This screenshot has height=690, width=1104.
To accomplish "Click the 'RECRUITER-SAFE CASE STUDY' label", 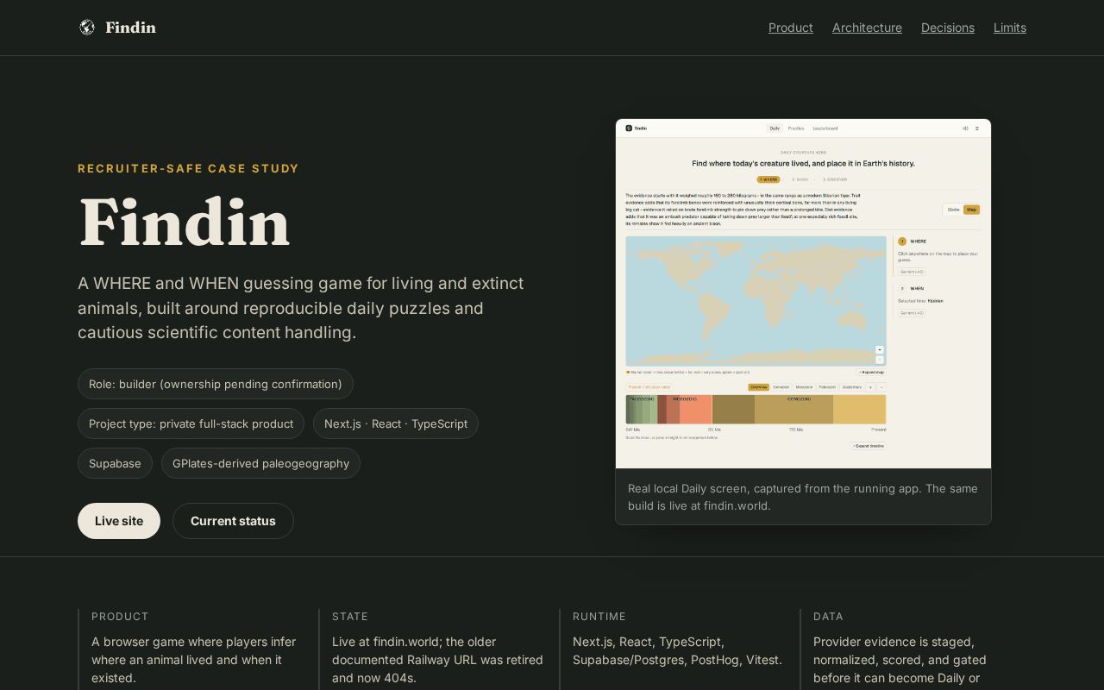I will tap(188, 168).
